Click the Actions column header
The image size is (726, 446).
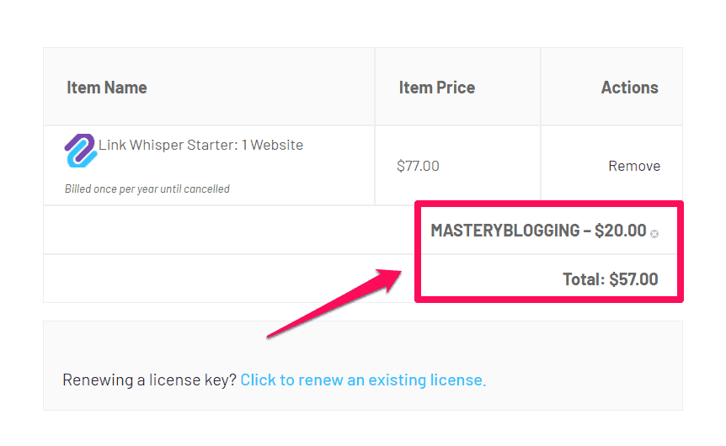tap(629, 88)
